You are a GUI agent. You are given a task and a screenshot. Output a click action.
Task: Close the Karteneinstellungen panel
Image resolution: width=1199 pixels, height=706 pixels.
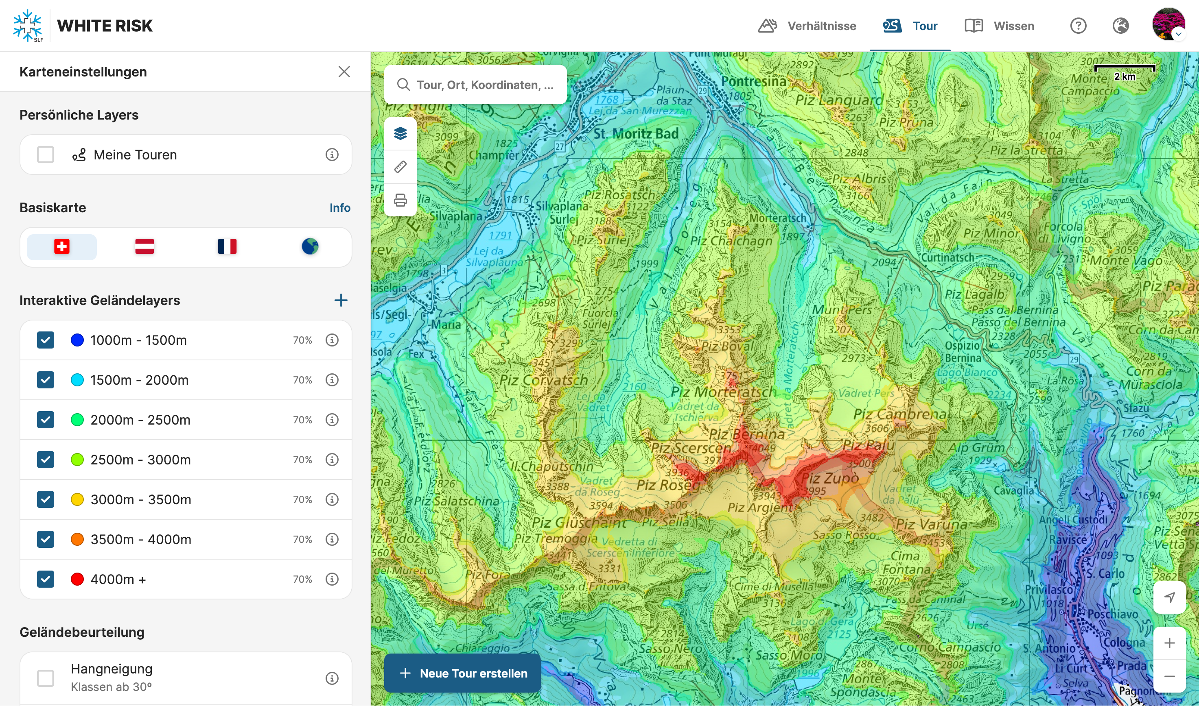pyautogui.click(x=344, y=72)
